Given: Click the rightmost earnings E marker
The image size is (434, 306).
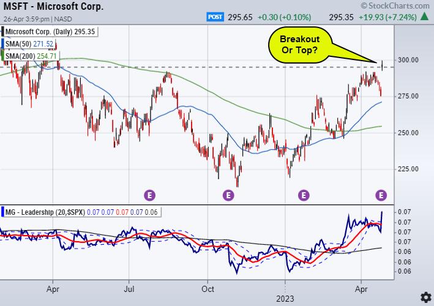Looking at the screenshot, I should click(x=381, y=195).
